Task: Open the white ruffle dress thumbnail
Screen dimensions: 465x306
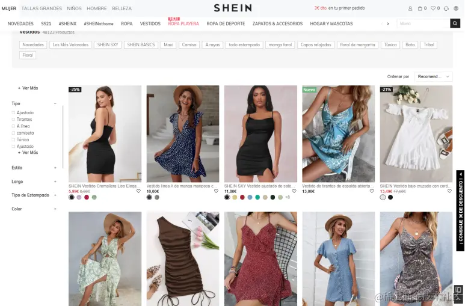Action: point(416,133)
